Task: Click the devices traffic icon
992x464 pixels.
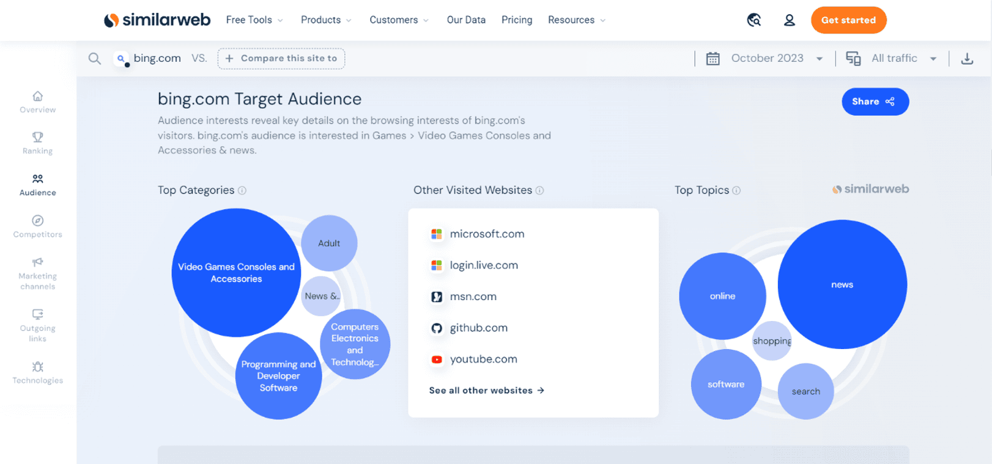Action: tap(853, 59)
